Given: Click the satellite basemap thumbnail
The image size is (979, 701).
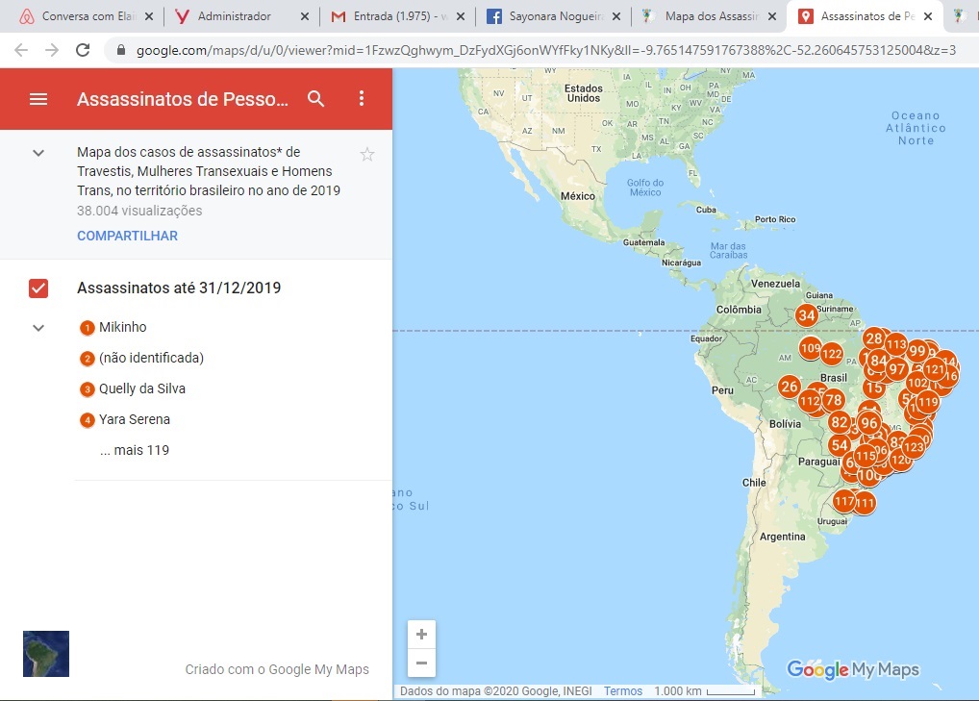Looking at the screenshot, I should tap(46, 654).
